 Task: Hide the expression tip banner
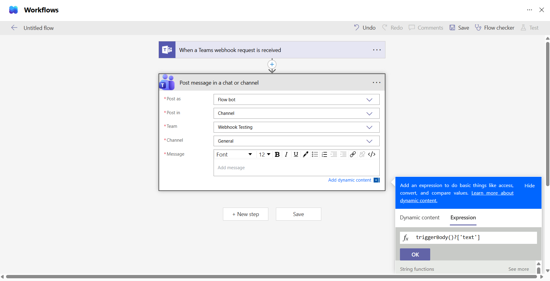(529, 186)
